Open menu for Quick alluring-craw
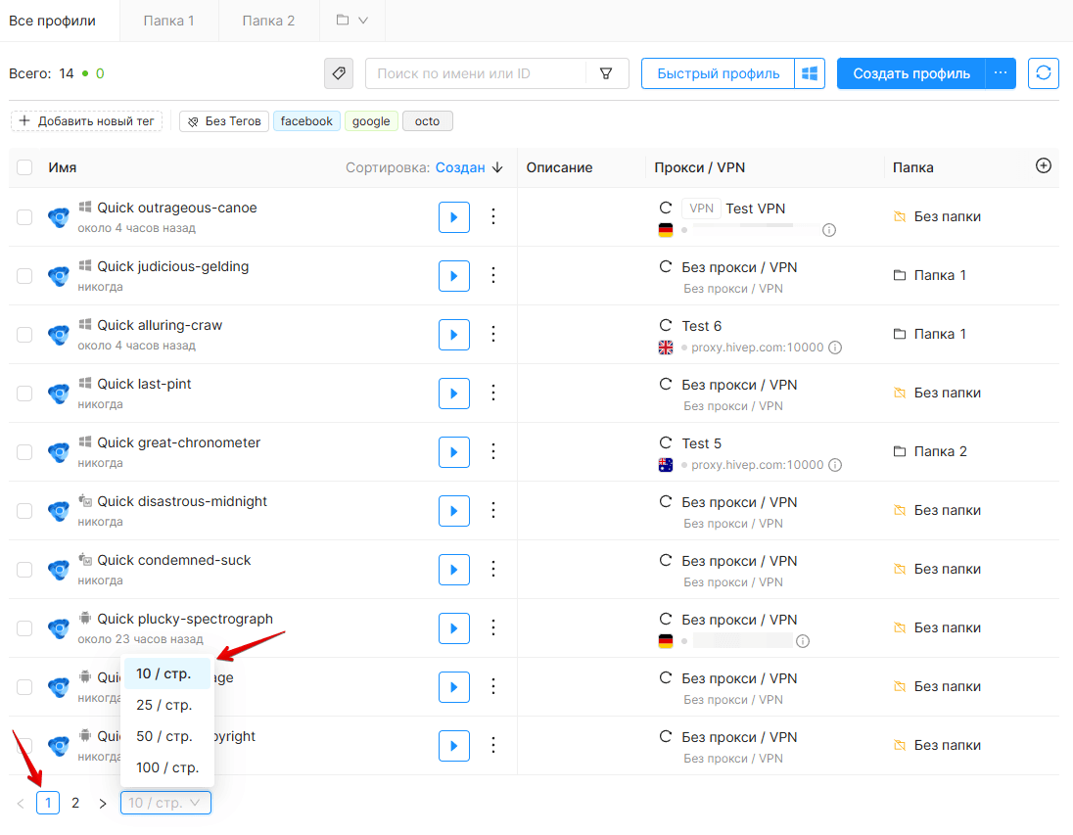Image resolution: width=1073 pixels, height=835 pixels. tap(493, 335)
